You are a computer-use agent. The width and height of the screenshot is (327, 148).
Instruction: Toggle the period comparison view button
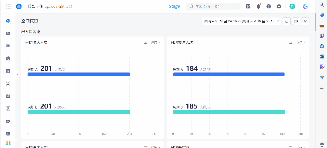296,21
